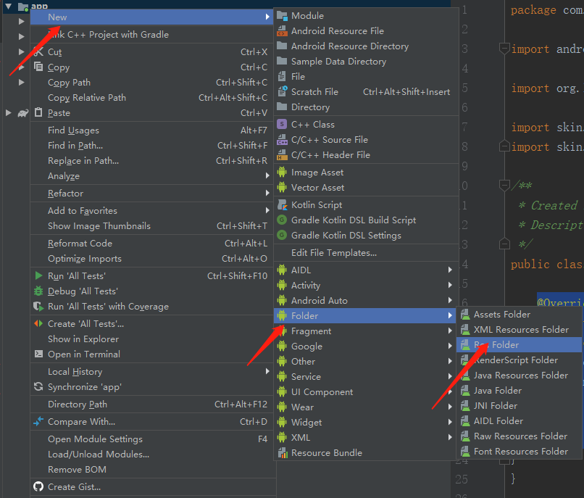
Task: Expand the Add to Favorites submenu arrow
Action: (x=267, y=210)
